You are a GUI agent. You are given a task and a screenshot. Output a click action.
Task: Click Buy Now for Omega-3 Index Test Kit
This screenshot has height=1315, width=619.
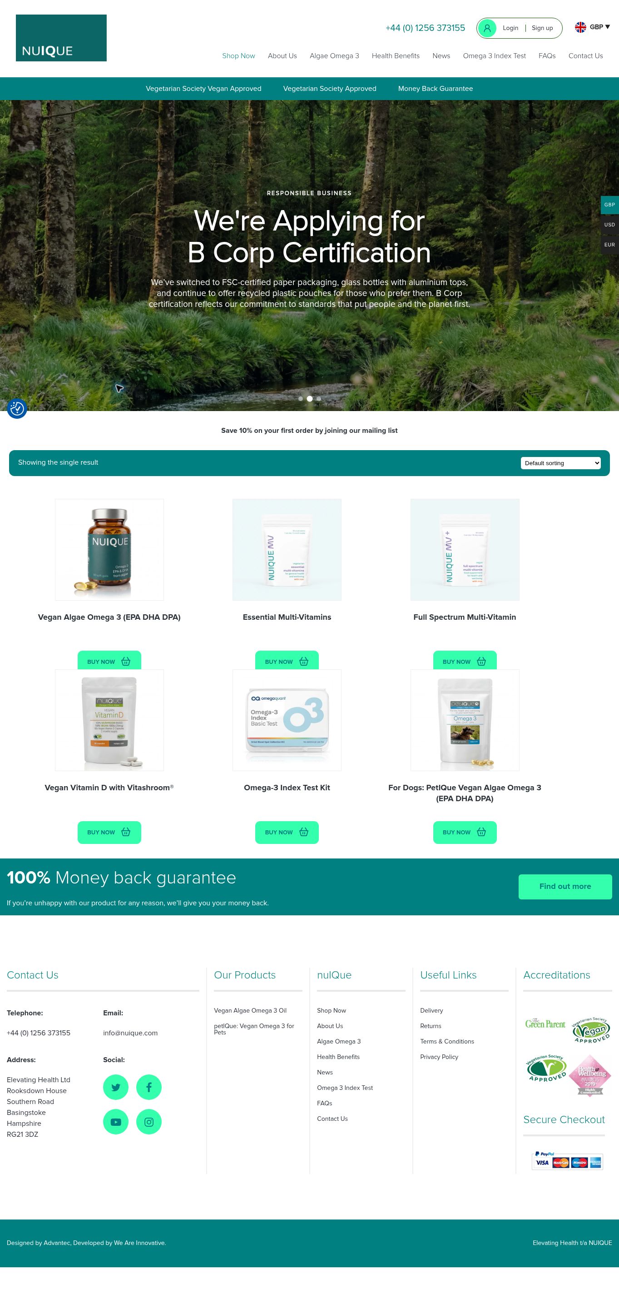point(287,832)
